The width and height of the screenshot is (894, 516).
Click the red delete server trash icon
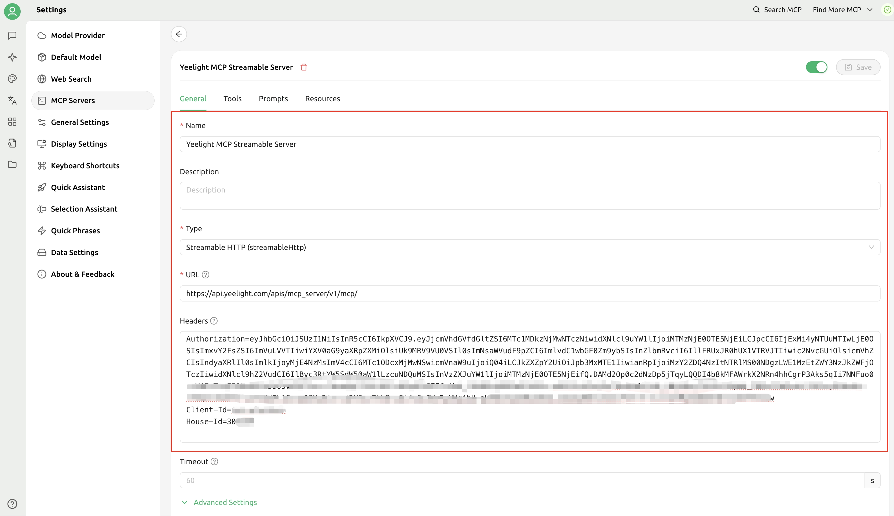[x=303, y=67]
